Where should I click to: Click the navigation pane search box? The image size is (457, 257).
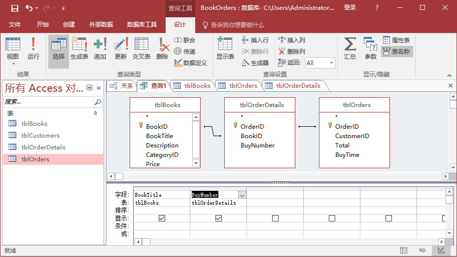click(x=48, y=102)
